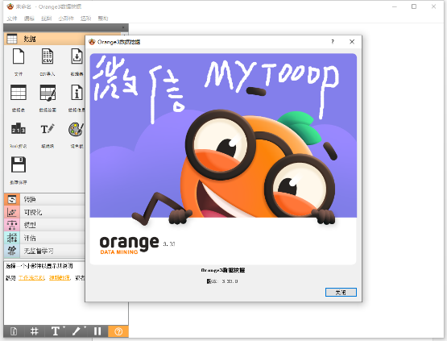447x341 pixels.
Task: Click the Data table category icon
Action: coord(12,39)
